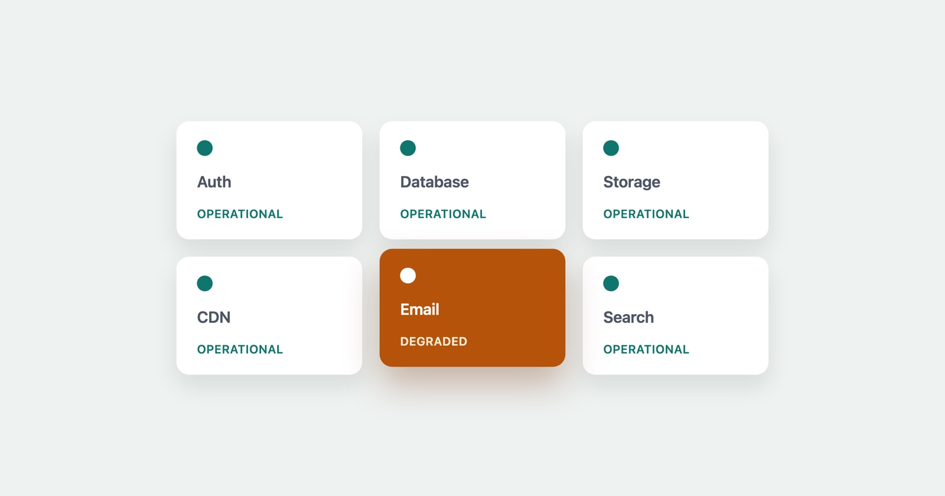Click OPERATIONAL label under Search
This screenshot has height=496, width=945.
click(x=647, y=350)
